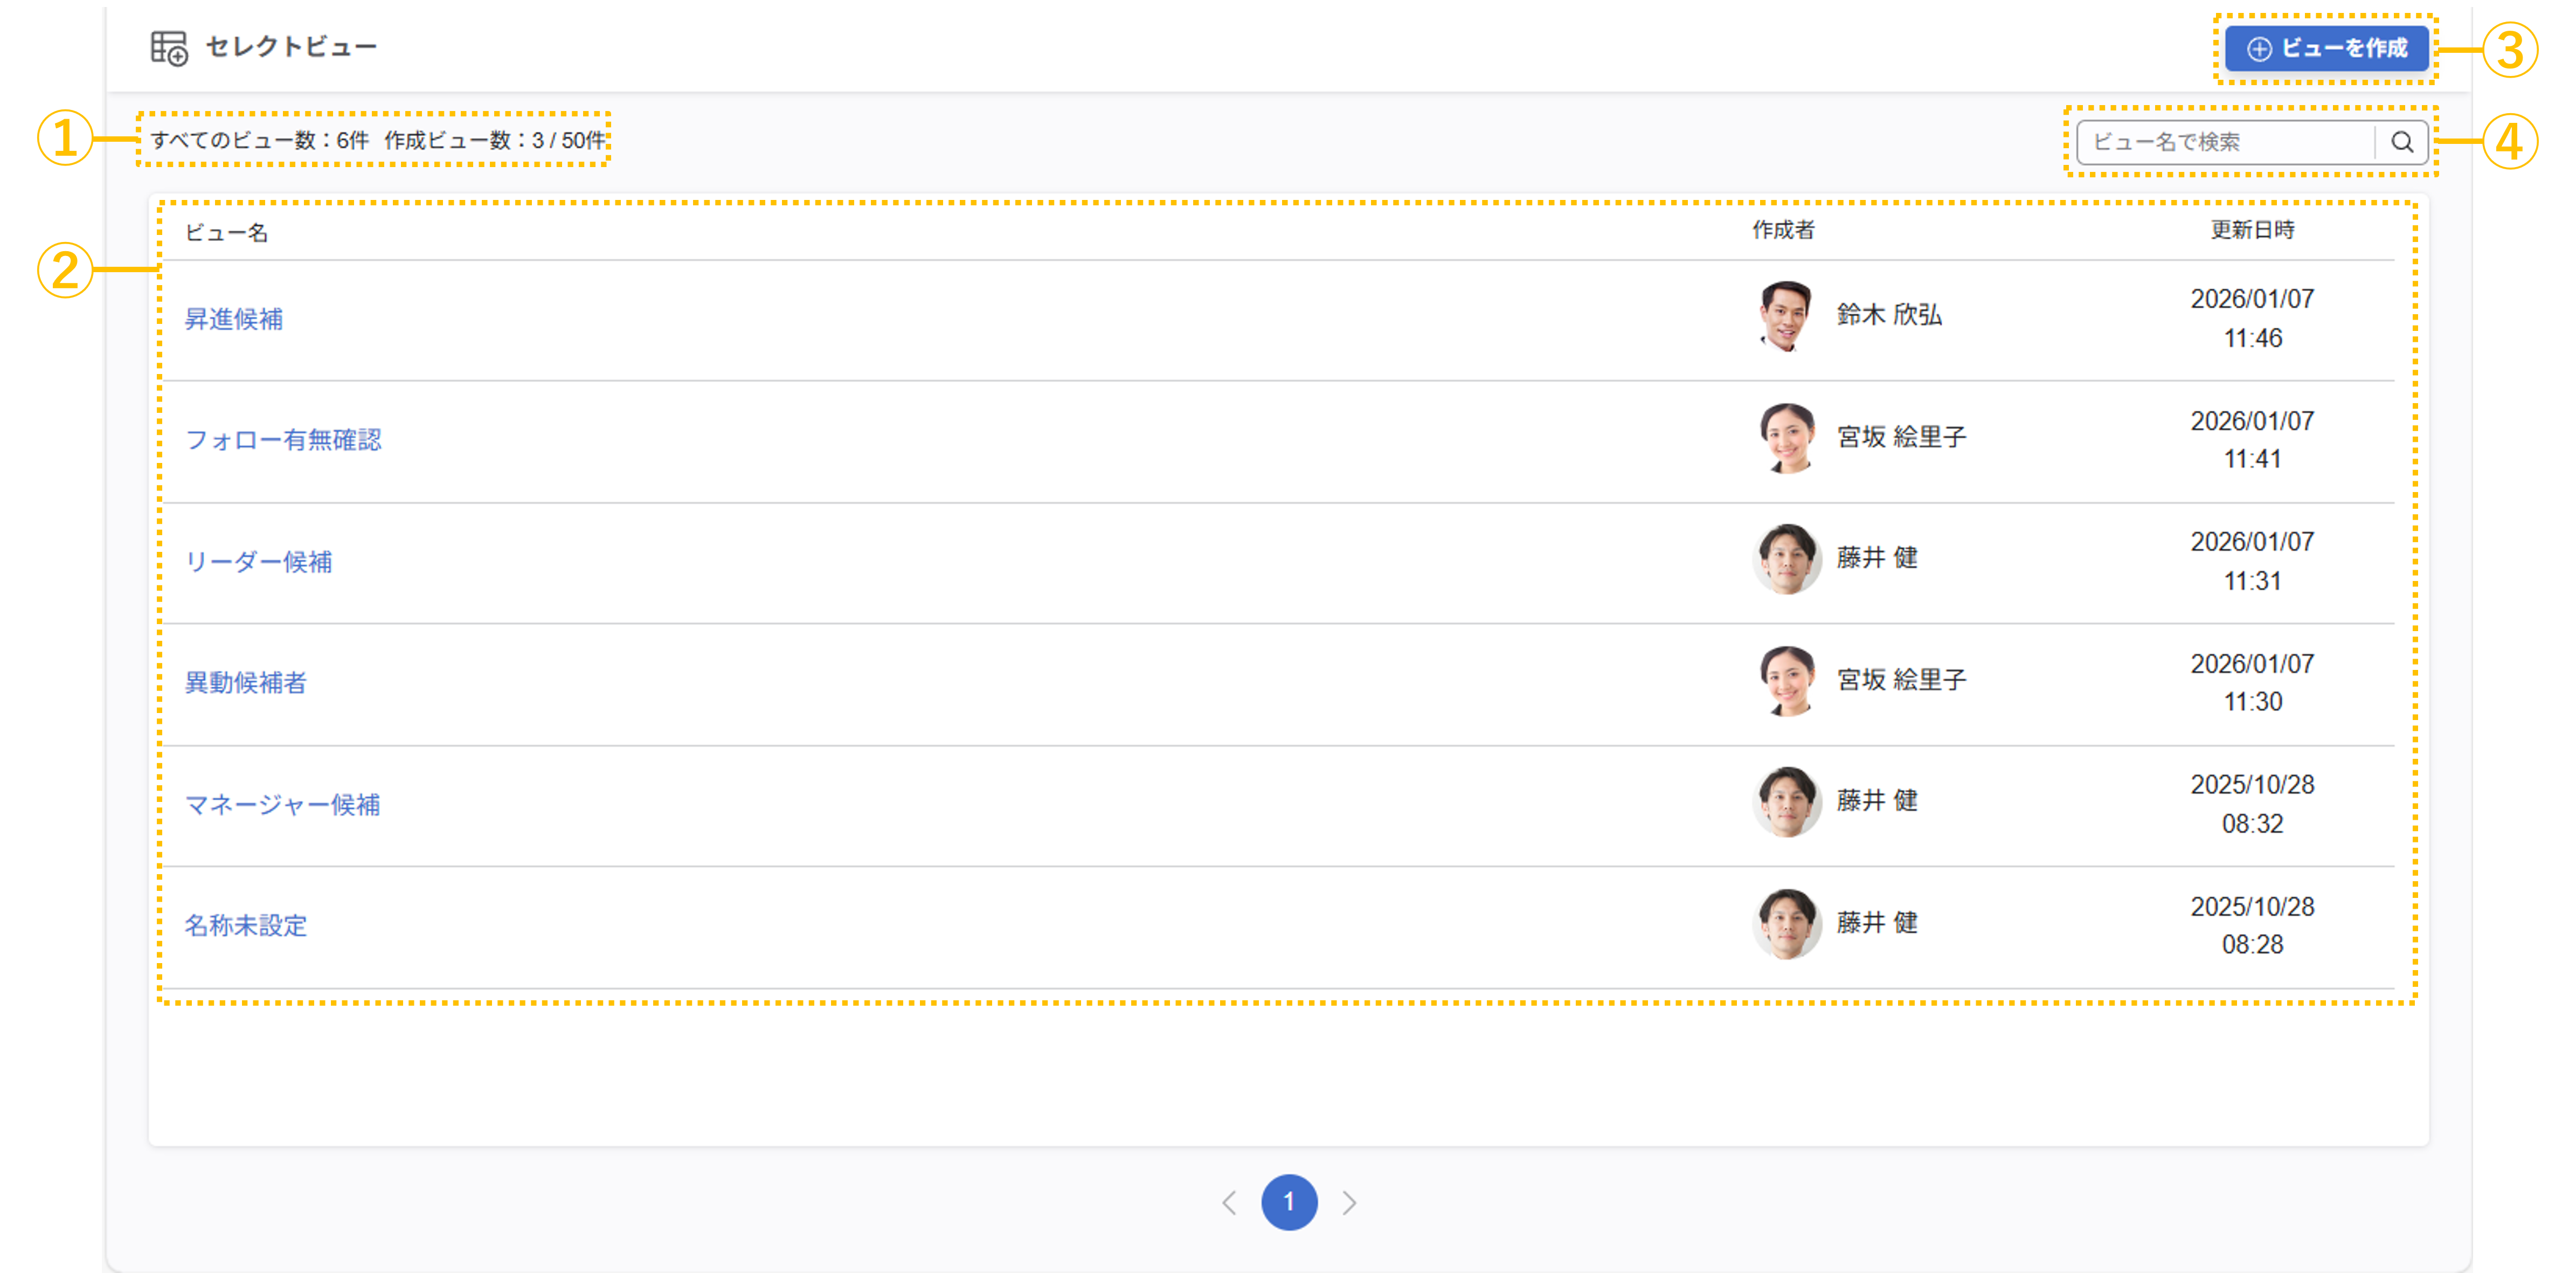Click the 更新日時 column header
This screenshot has width=2576, height=1273.
click(x=2252, y=230)
